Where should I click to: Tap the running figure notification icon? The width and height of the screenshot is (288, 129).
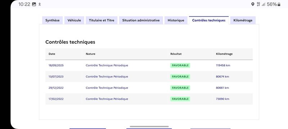pyautogui.click(x=40, y=4)
